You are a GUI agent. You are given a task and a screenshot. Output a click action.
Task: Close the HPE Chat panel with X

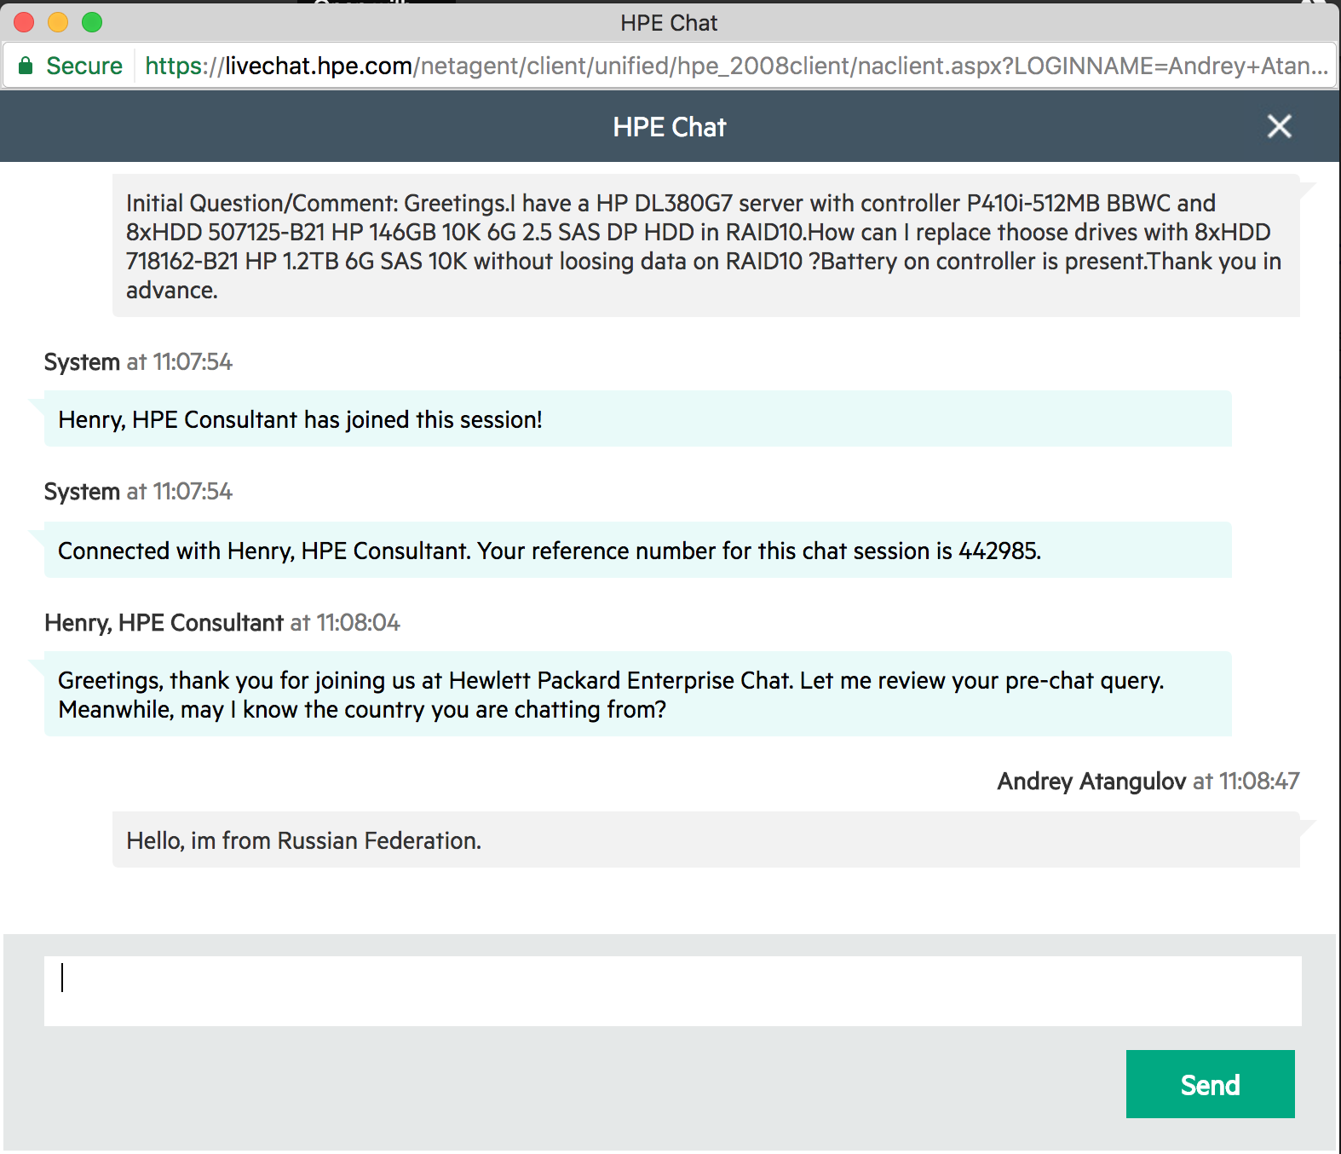[1279, 126]
